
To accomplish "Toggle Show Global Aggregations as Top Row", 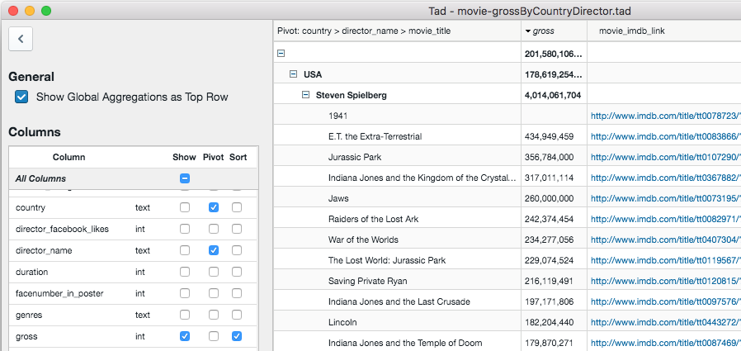I will pos(22,97).
